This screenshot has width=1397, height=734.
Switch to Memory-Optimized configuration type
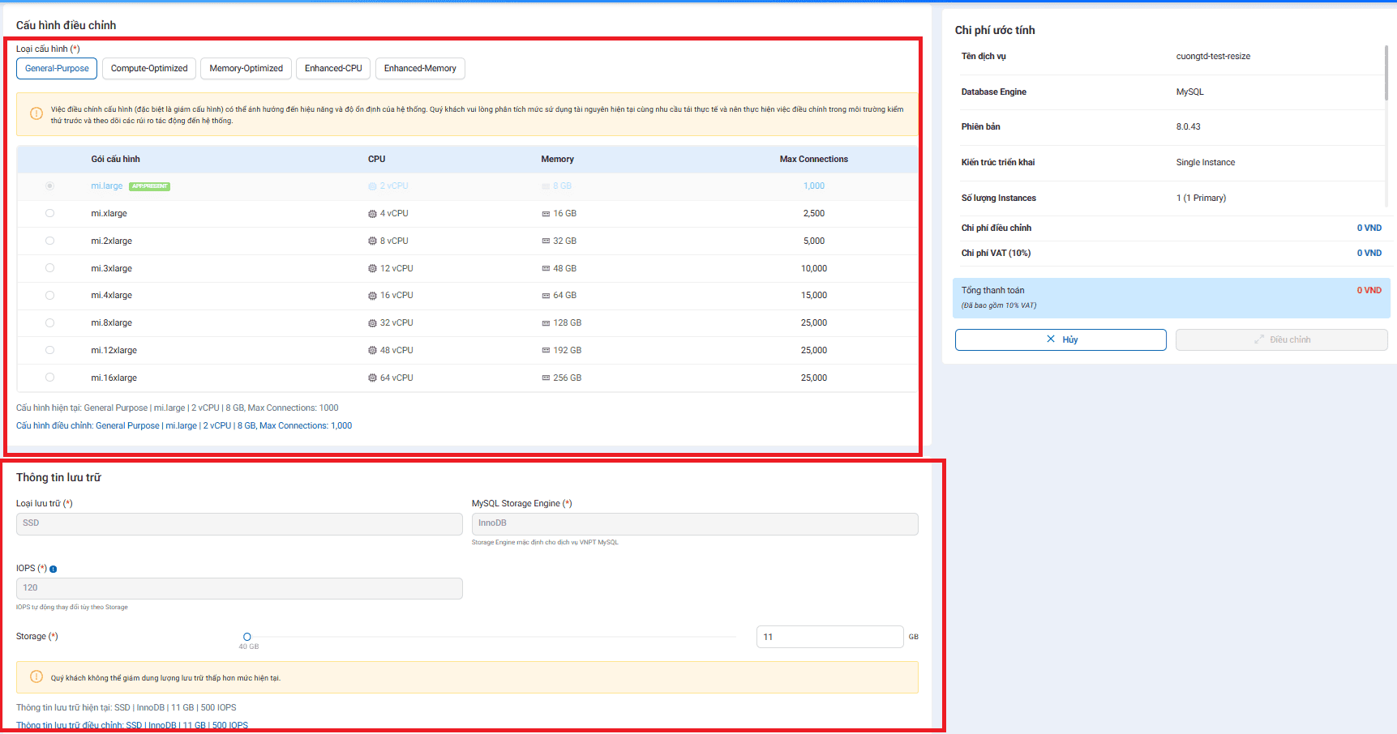point(246,69)
